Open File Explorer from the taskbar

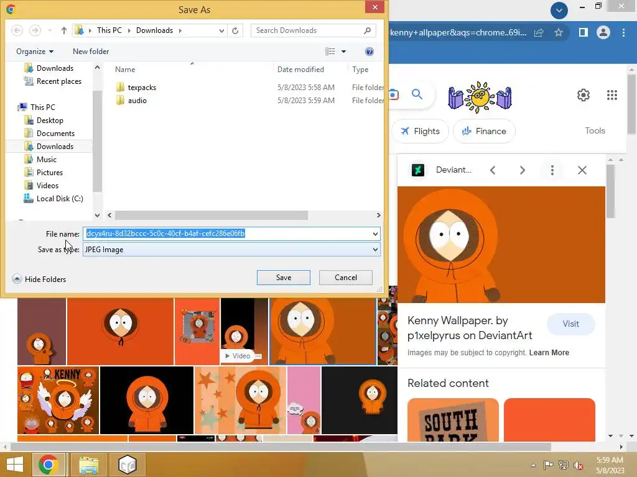[88, 465]
